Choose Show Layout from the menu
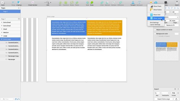180x101 pixels. 156,18
